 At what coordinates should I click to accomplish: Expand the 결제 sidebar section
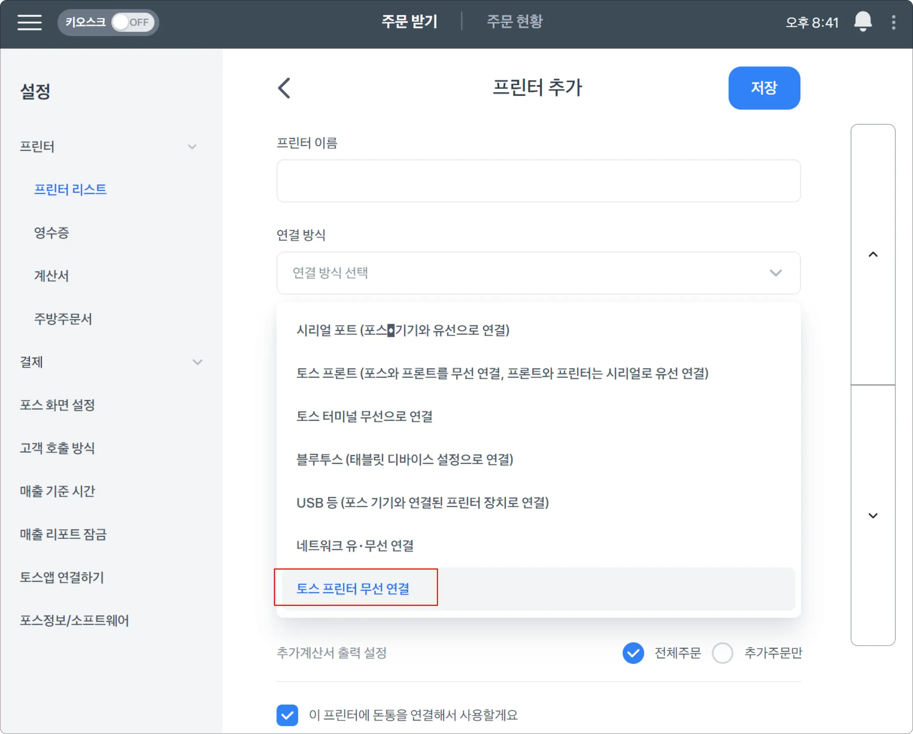(x=197, y=362)
